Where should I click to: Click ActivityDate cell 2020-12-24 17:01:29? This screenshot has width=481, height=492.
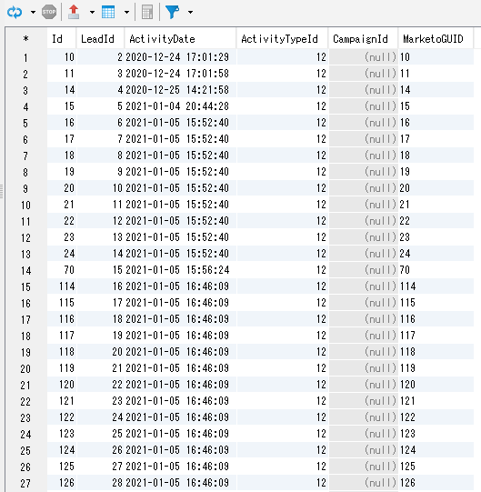pos(181,57)
